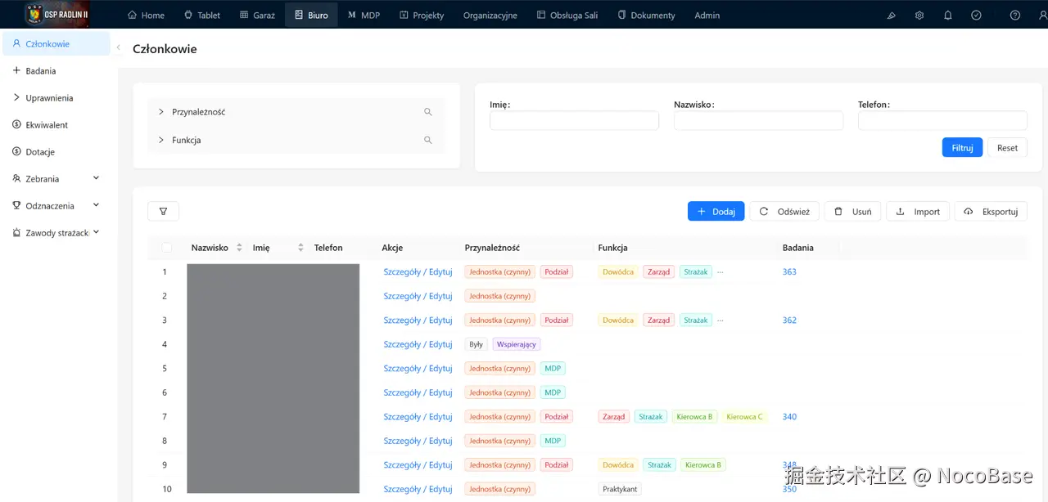Open Szczegóły for row 1
Image resolution: width=1048 pixels, height=502 pixels.
(x=402, y=272)
